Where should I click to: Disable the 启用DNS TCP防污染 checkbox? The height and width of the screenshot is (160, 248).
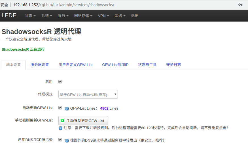[x=60, y=140]
